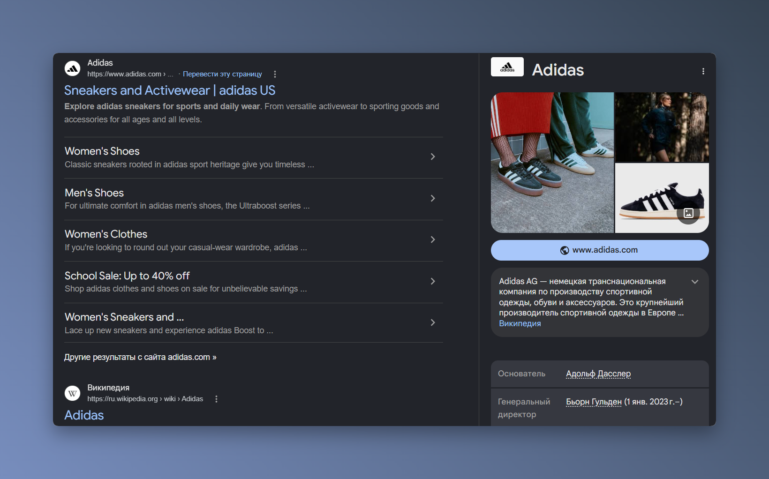This screenshot has height=479, width=769.
Task: Click the Adidas favicon beside the first result
Action: tap(72, 68)
